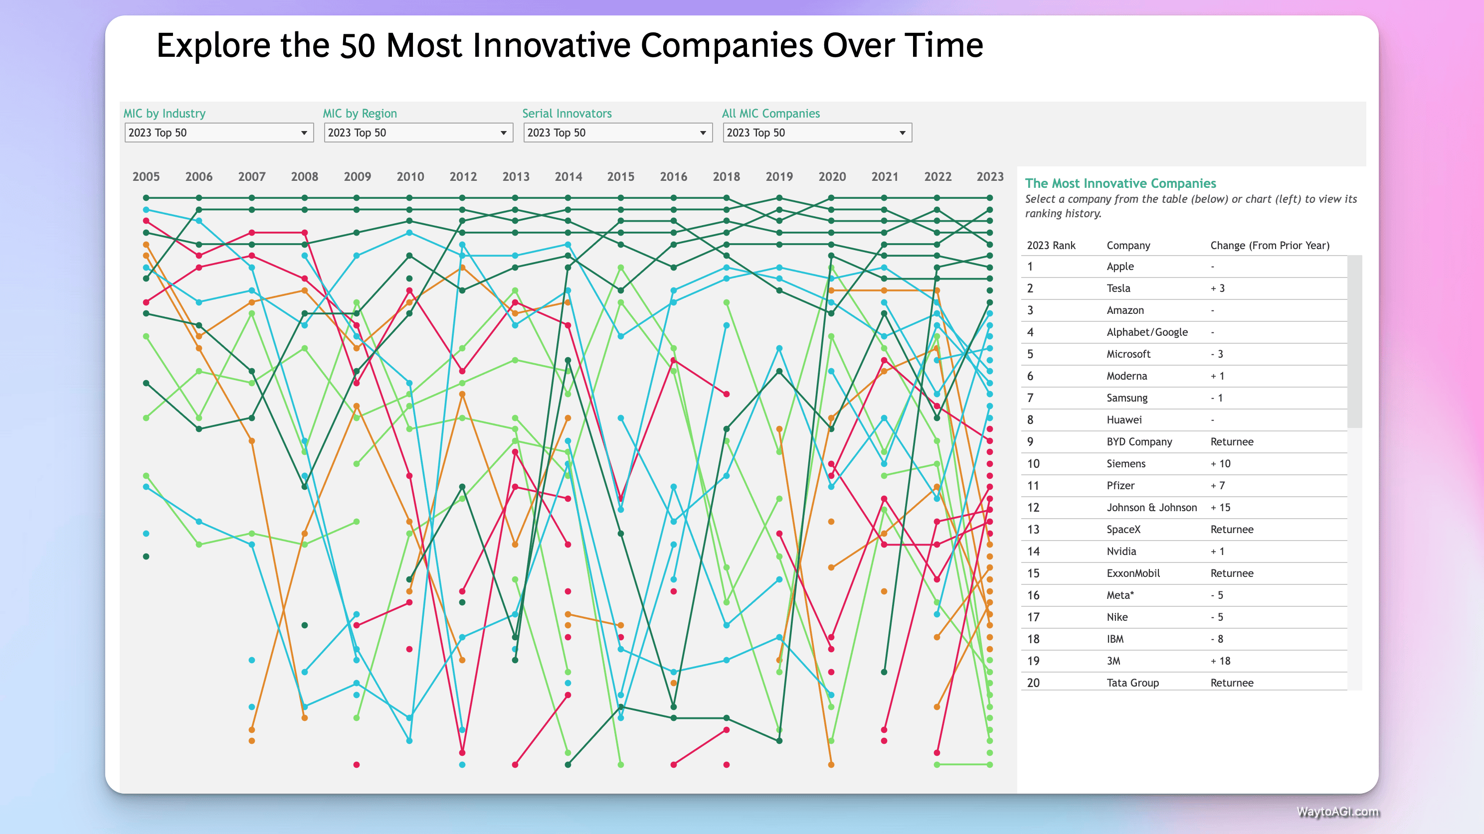Expand the Serial Innovators dropdown

617,133
